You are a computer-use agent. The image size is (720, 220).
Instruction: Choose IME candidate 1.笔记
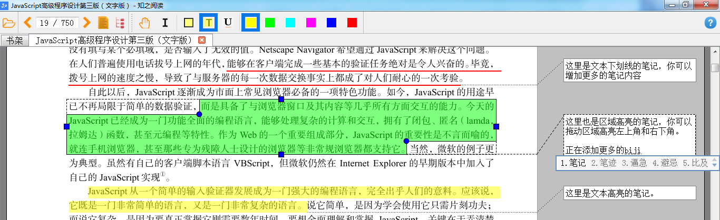click(x=573, y=163)
